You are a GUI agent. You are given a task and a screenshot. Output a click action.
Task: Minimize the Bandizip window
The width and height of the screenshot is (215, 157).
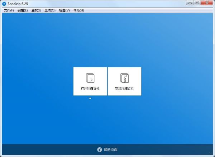[190, 3]
